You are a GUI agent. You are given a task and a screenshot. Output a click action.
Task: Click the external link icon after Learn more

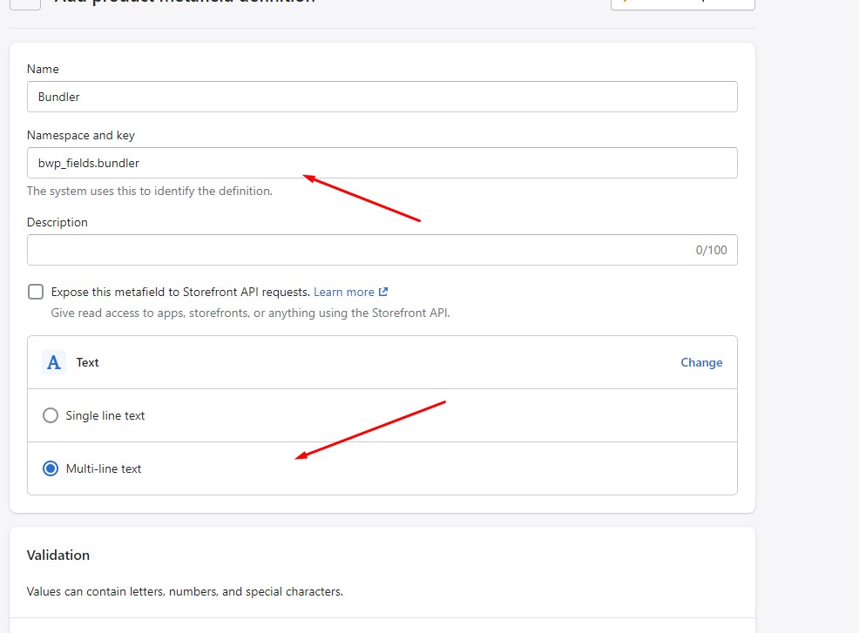383,292
